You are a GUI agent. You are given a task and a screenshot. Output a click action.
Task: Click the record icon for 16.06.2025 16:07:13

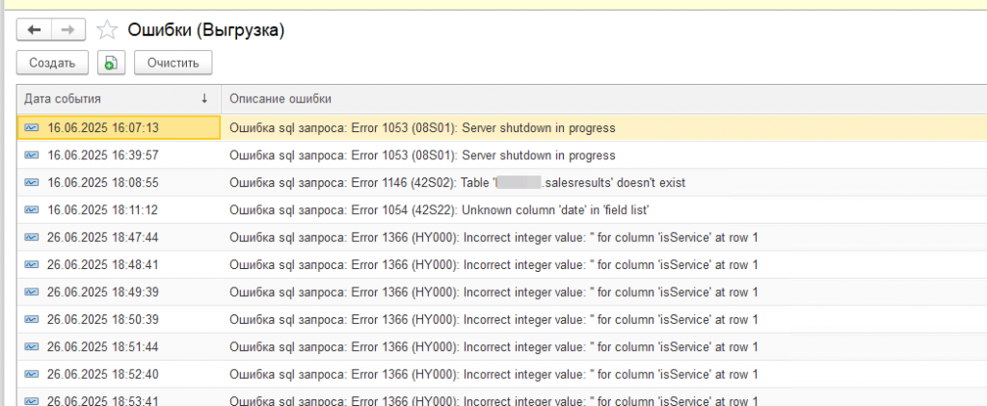[32, 128]
